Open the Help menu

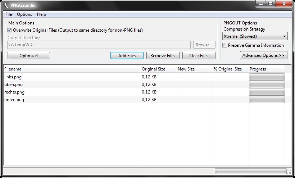(x=41, y=14)
